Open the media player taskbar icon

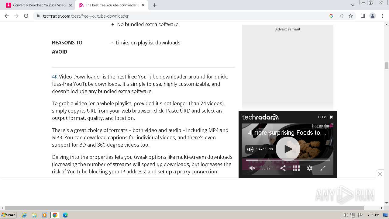point(45,215)
